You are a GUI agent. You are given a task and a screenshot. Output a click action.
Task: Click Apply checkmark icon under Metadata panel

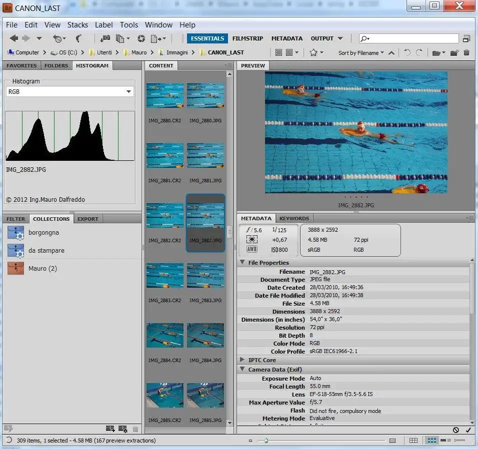click(x=468, y=430)
